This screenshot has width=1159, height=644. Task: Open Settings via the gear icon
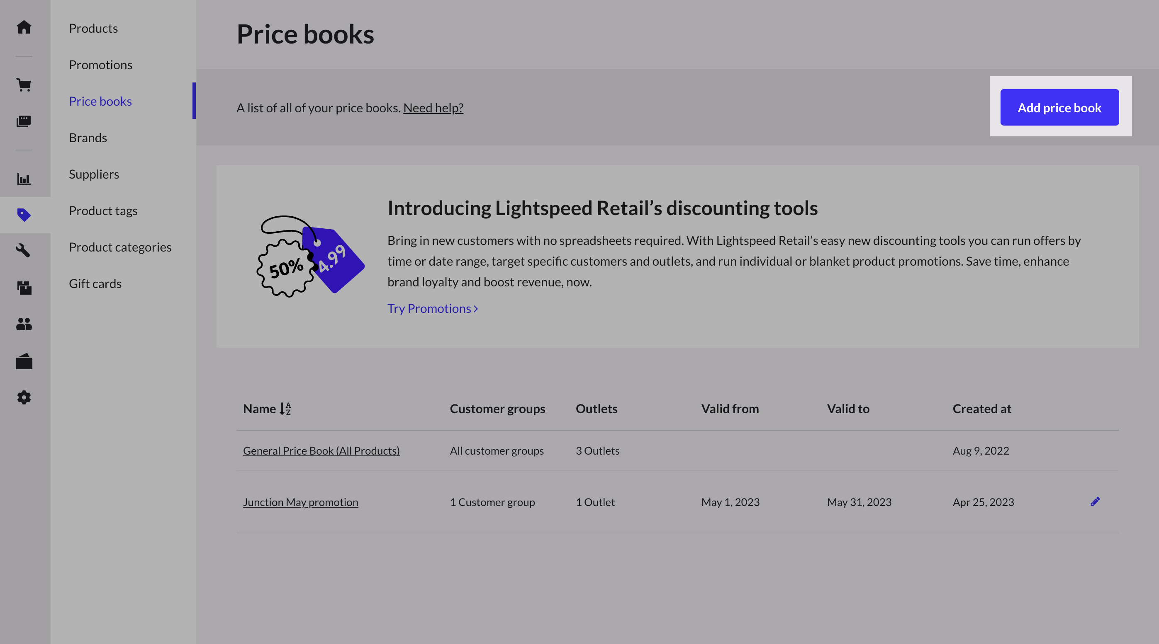[24, 397]
